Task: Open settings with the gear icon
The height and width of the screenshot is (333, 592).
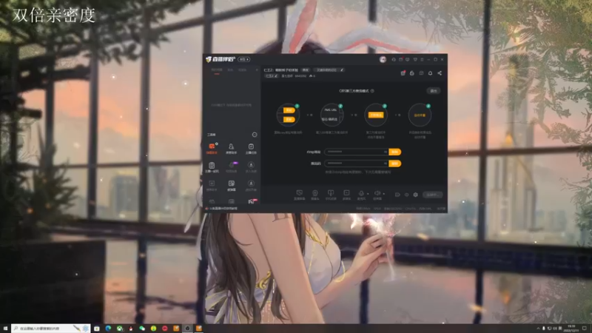Action: click(x=416, y=195)
